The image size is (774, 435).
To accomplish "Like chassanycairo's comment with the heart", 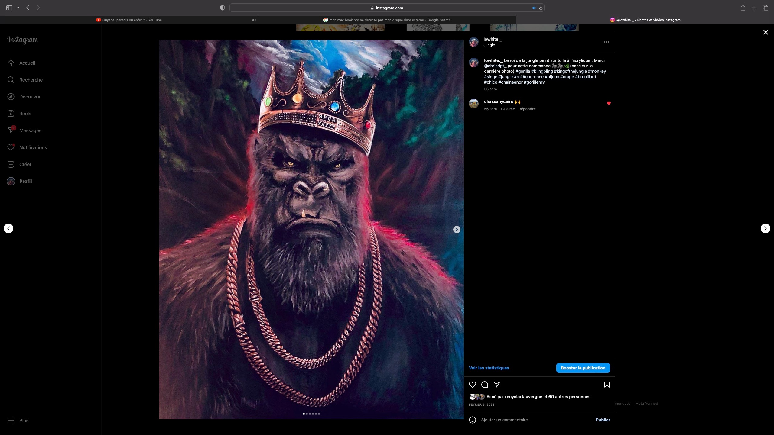I will pos(609,103).
